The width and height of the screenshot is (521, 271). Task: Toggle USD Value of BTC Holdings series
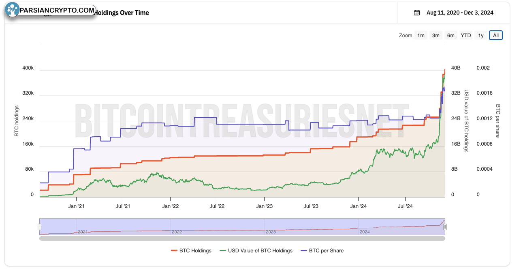pyautogui.click(x=256, y=251)
